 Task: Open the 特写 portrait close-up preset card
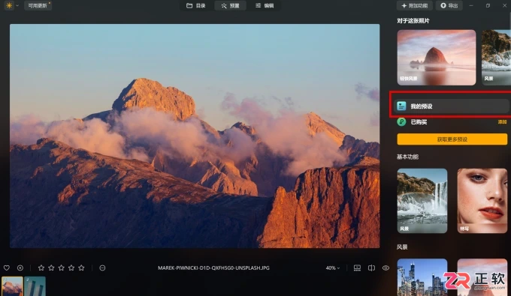click(482, 201)
